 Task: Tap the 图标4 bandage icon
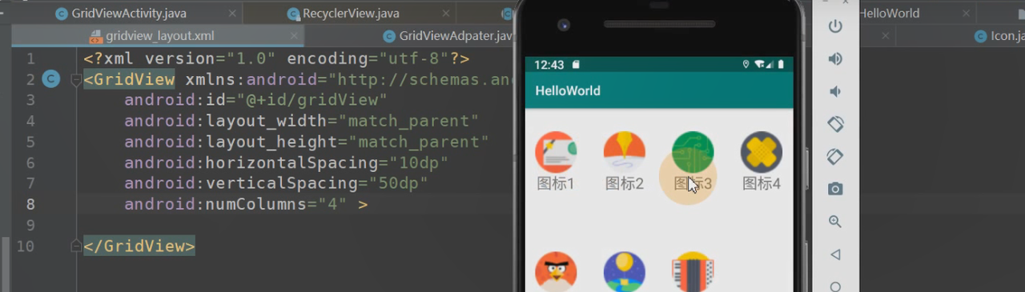click(x=762, y=152)
